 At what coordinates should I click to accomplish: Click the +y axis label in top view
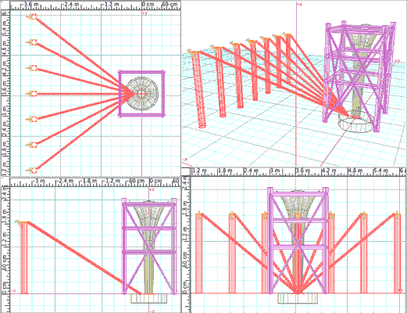click(x=145, y=13)
